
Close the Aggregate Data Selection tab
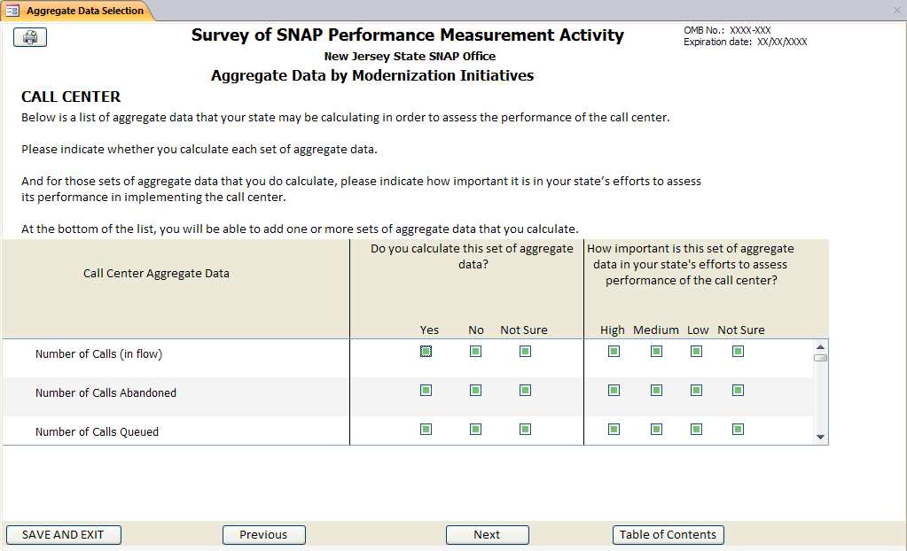click(896, 11)
